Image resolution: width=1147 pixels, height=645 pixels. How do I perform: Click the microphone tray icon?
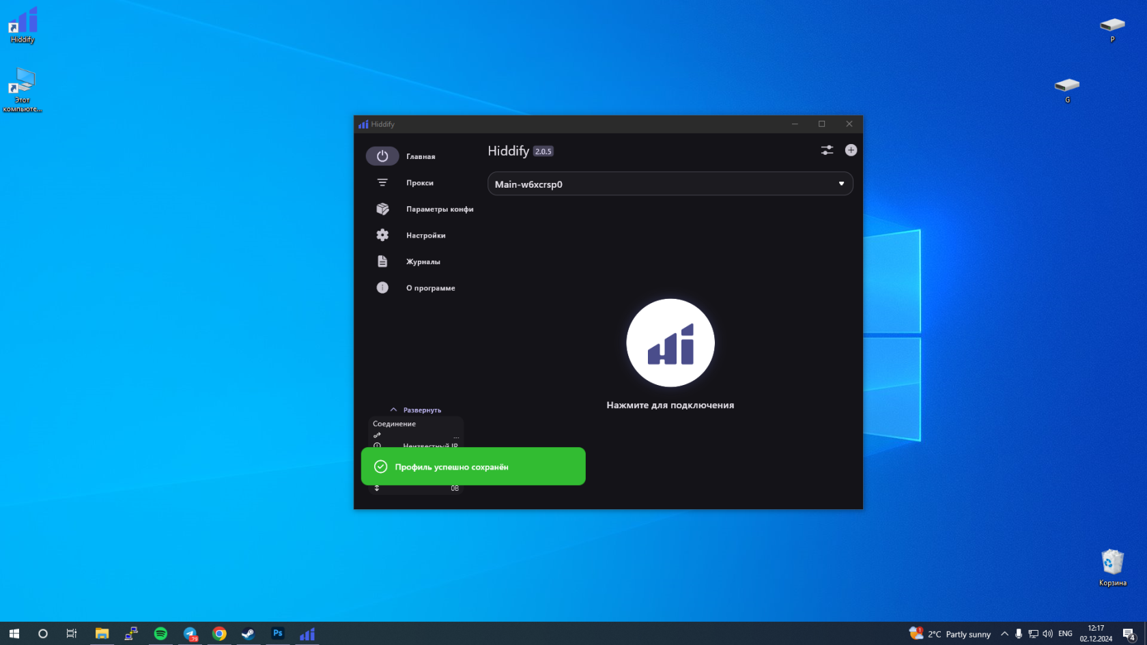tap(1019, 633)
